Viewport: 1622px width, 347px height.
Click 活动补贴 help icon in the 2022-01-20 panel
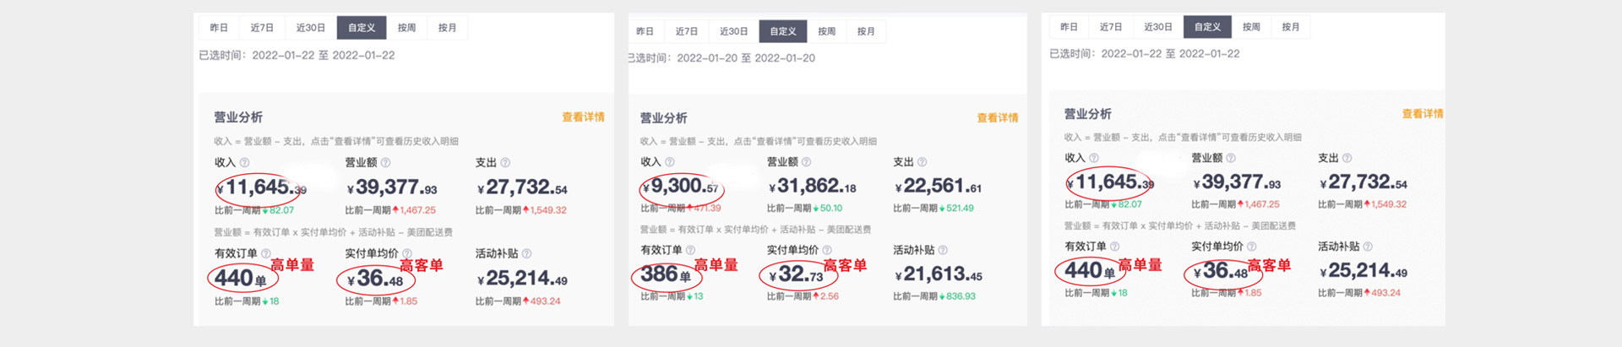[943, 250]
